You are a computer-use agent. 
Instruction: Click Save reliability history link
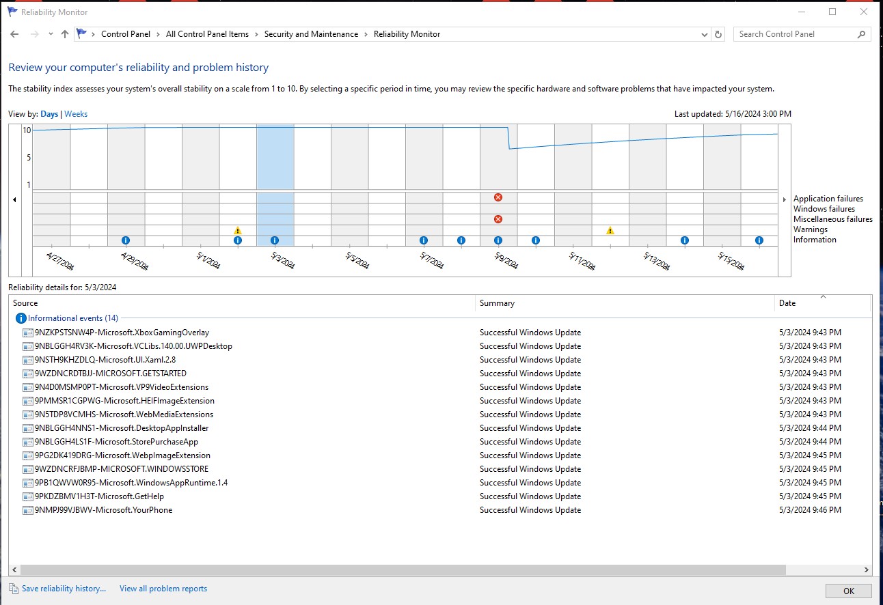[64, 589]
